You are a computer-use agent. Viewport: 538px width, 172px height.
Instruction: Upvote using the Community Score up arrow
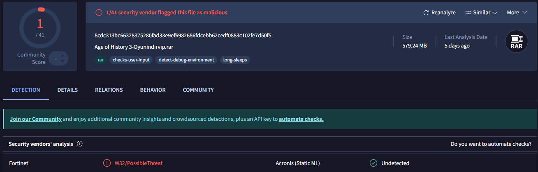[x=63, y=55]
